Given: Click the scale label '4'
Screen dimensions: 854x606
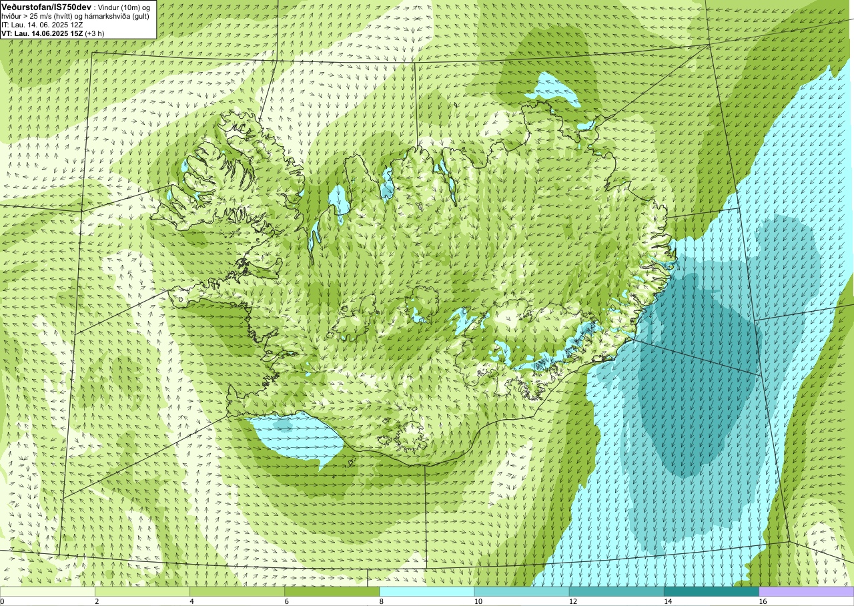Looking at the screenshot, I should pyautogui.click(x=191, y=601).
